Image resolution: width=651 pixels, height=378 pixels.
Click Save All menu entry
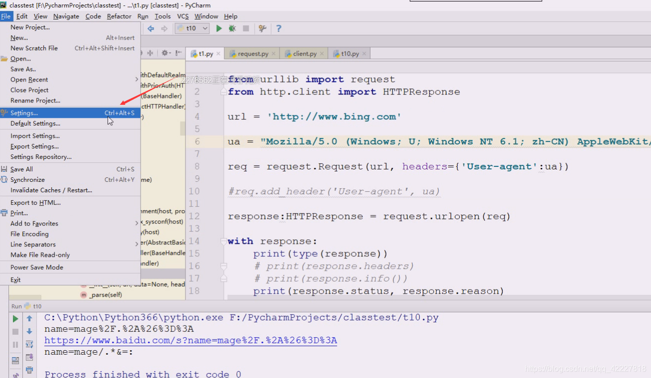(x=71, y=169)
